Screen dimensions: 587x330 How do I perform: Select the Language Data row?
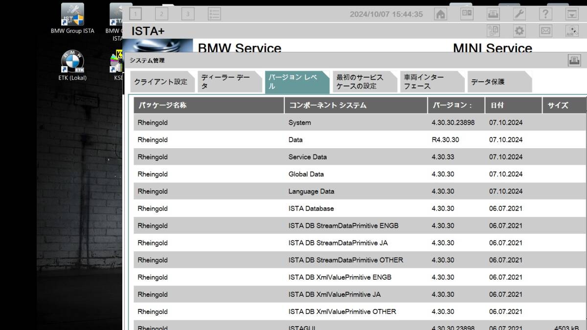pyautogui.click(x=360, y=191)
